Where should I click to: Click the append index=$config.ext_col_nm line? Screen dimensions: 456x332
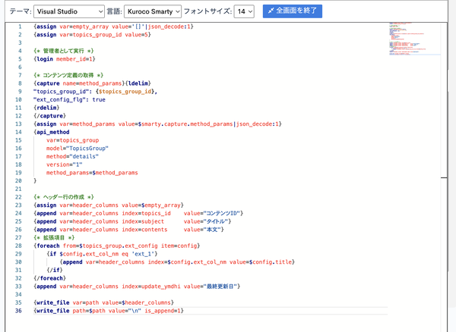177,262
